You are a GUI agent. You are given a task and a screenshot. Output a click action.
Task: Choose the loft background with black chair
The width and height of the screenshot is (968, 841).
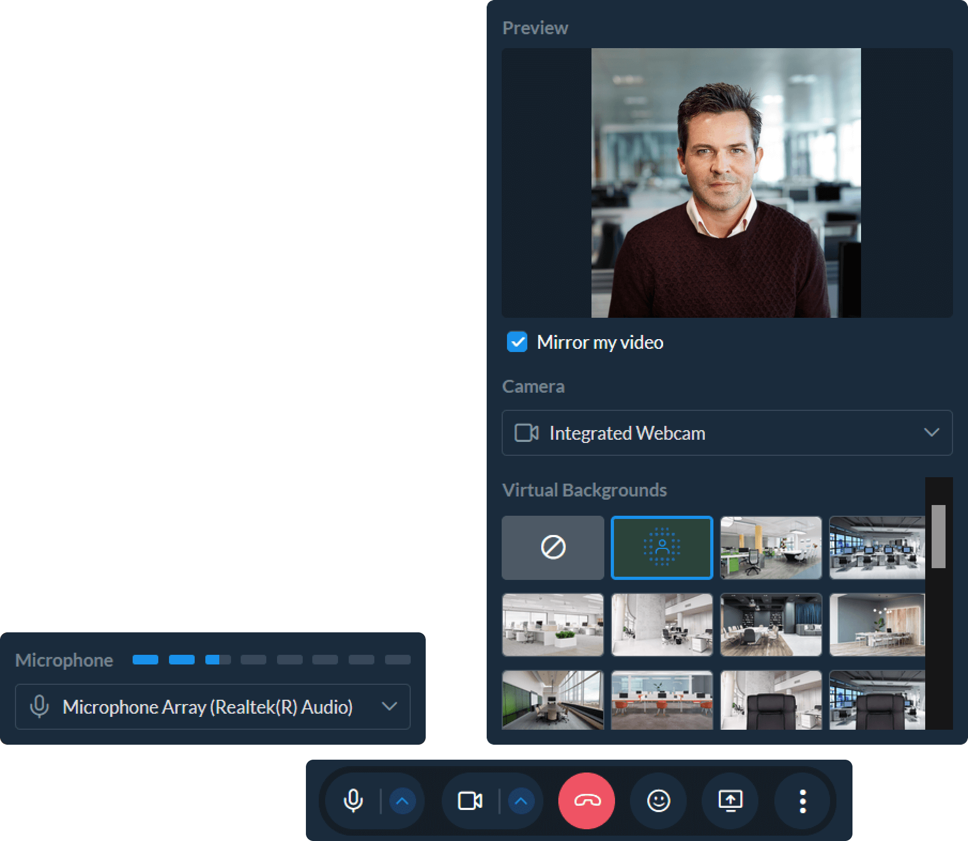click(x=771, y=700)
